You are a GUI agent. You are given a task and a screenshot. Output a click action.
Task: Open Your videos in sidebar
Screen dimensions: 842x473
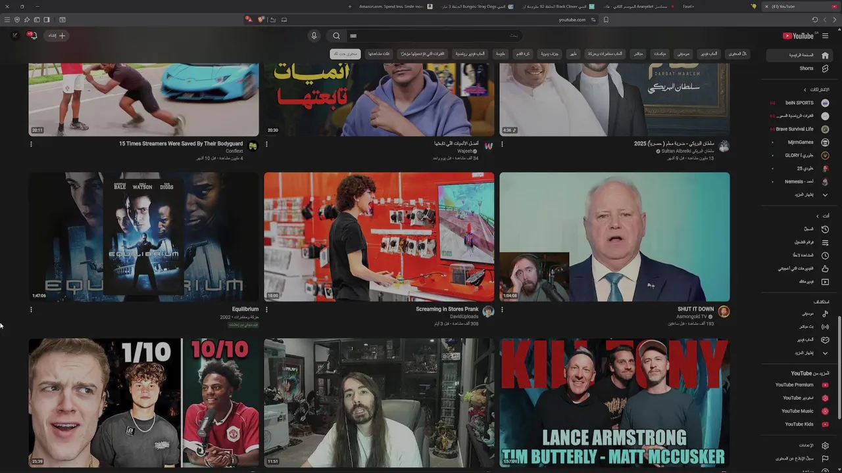[x=799, y=282]
